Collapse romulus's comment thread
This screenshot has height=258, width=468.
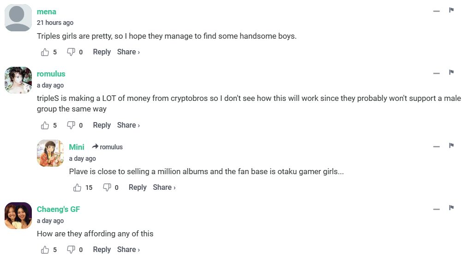point(436,73)
